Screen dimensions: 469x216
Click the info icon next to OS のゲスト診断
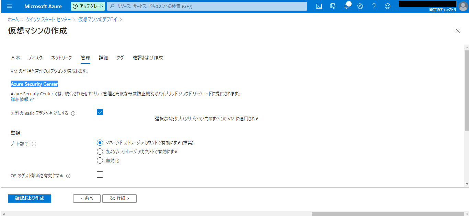[x=68, y=176]
